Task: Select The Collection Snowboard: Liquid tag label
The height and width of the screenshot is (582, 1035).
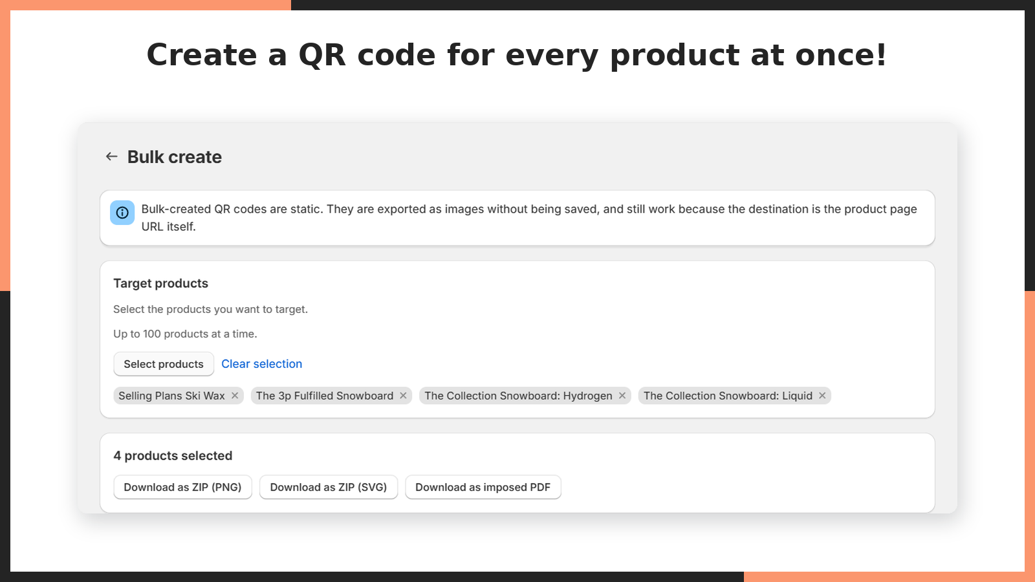Action: (x=728, y=396)
